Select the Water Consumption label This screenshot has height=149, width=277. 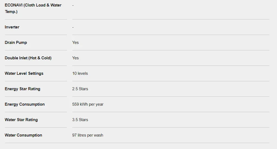(23, 135)
